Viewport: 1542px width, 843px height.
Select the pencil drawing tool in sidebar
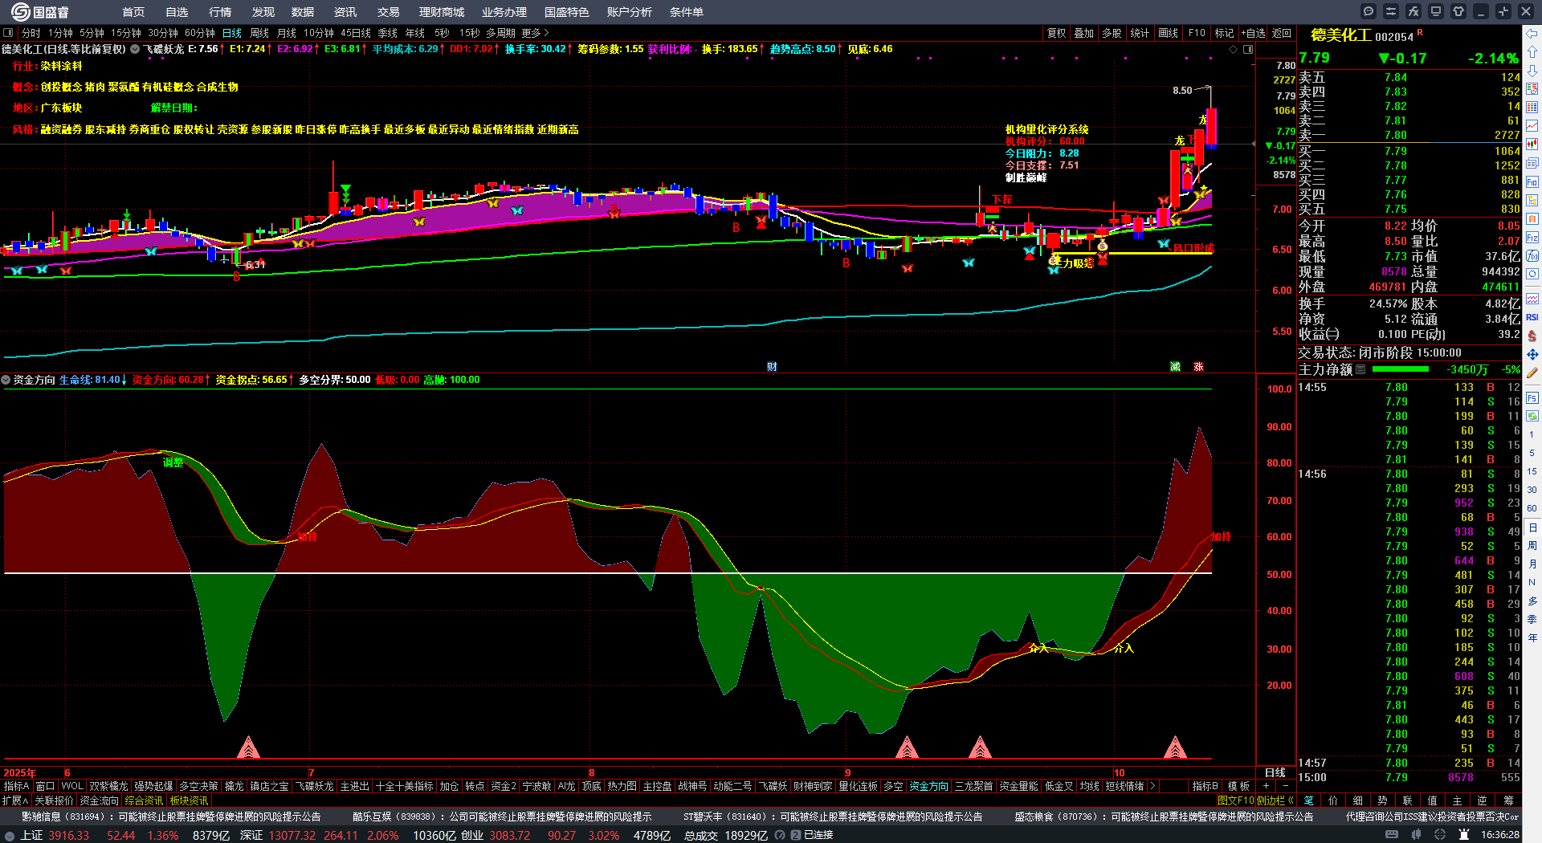pos(1532,373)
